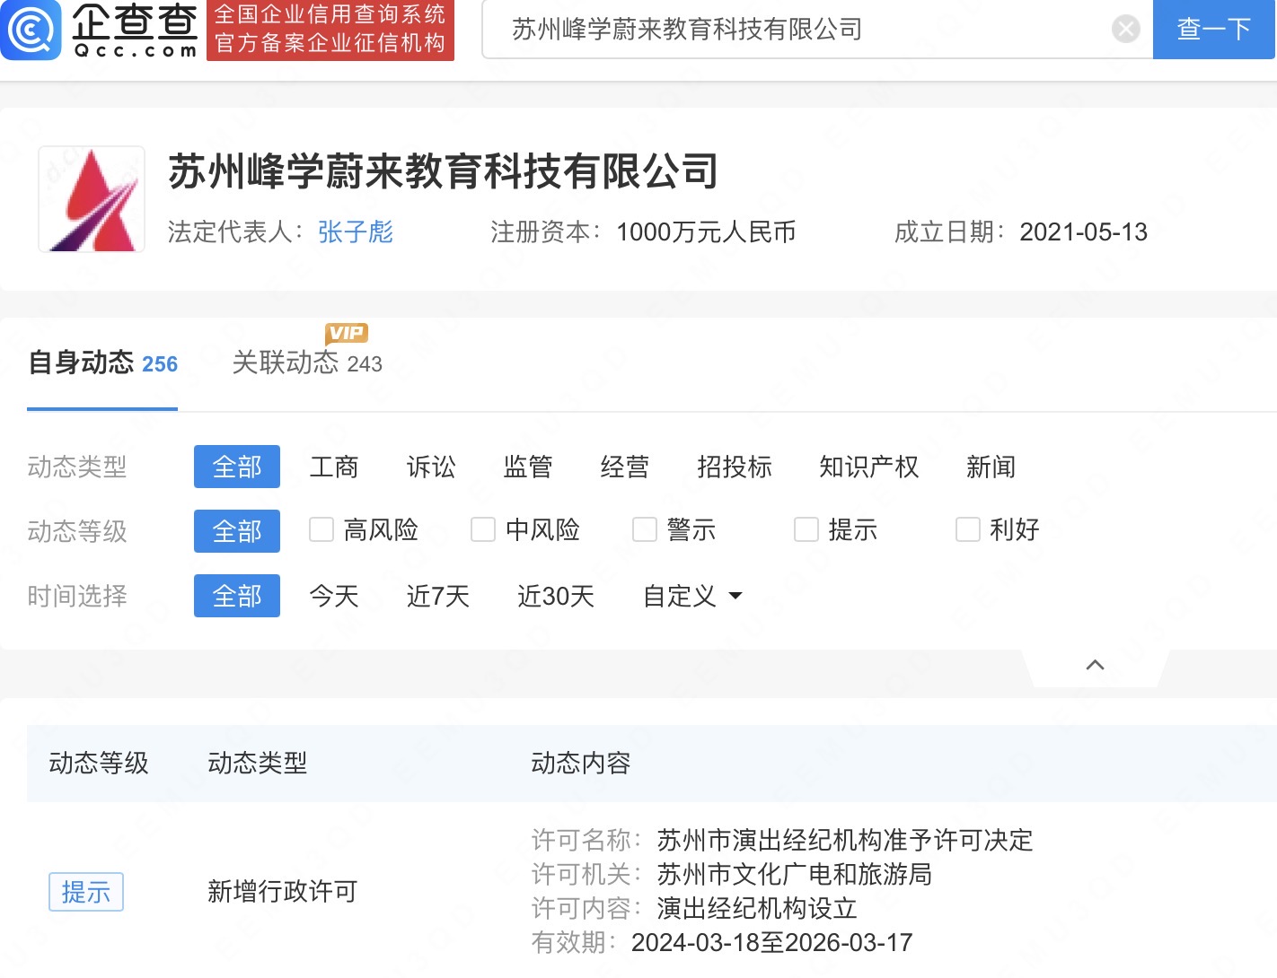
Task: Click the 近30天 time filter
Action: point(555,596)
